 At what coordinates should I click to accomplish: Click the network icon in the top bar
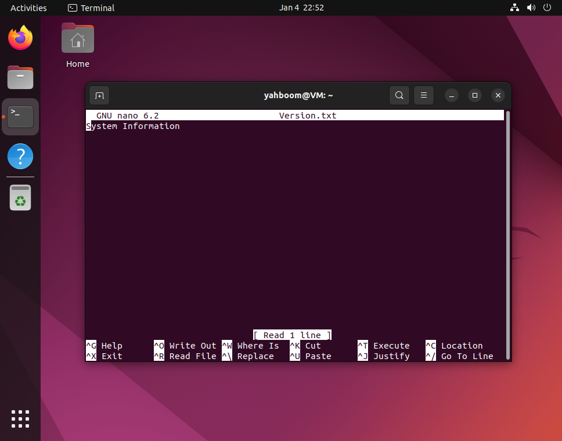(514, 8)
